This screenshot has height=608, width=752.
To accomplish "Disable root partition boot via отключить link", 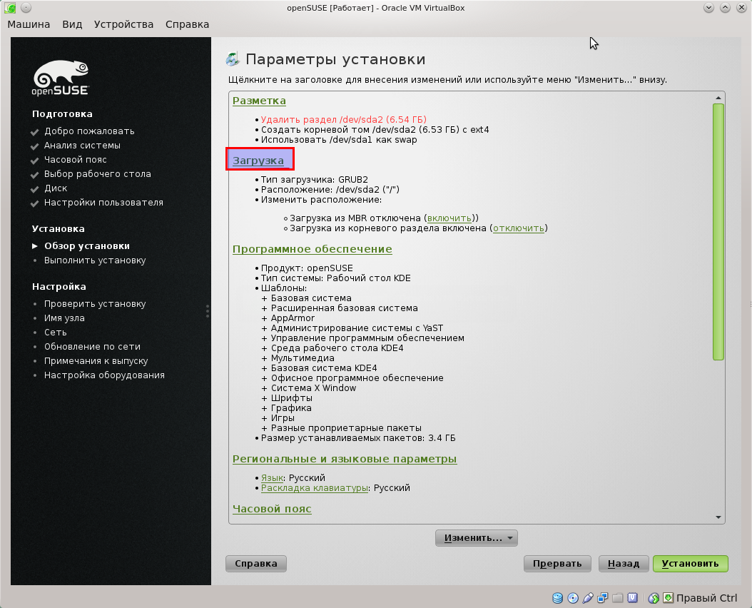I will click(519, 228).
